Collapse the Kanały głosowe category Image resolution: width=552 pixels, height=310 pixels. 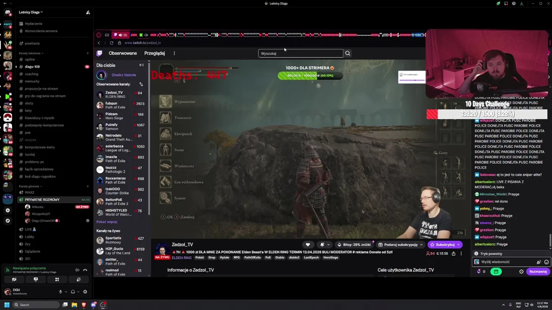[x=30, y=186]
